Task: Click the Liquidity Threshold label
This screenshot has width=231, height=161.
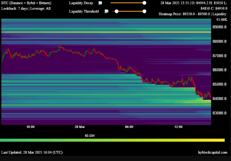Action: coord(84,11)
